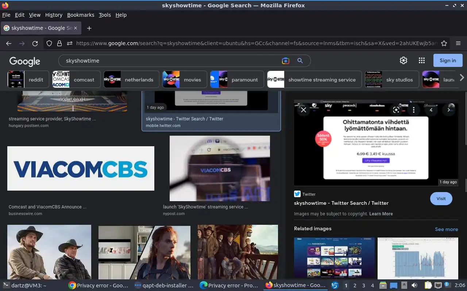467x291 pixels.
Task: Switch to Edge Privacy error taskbar window
Action: pos(229,286)
